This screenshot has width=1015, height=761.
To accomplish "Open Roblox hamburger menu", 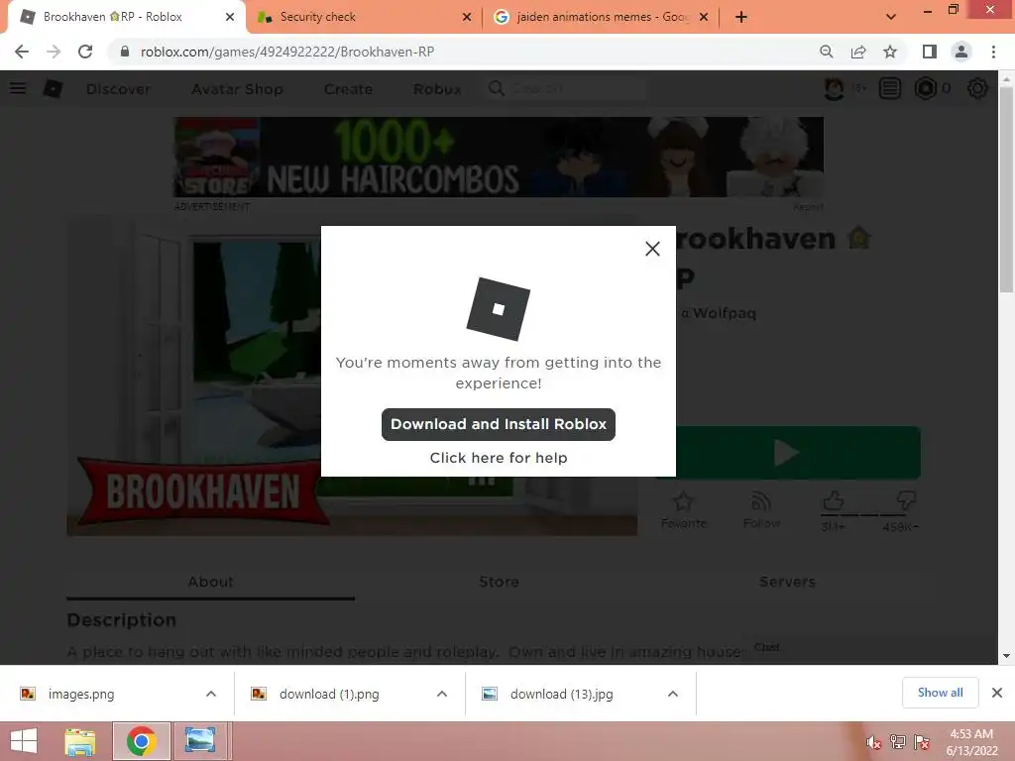I will pyautogui.click(x=18, y=88).
